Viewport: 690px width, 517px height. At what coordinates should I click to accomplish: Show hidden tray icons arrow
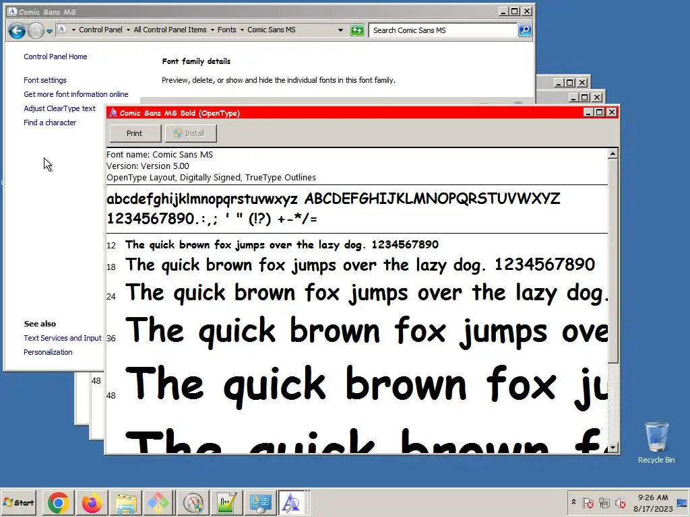pyautogui.click(x=573, y=502)
